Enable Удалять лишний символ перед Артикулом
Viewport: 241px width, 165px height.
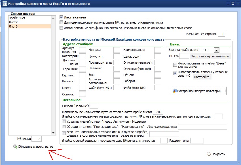click(64, 122)
